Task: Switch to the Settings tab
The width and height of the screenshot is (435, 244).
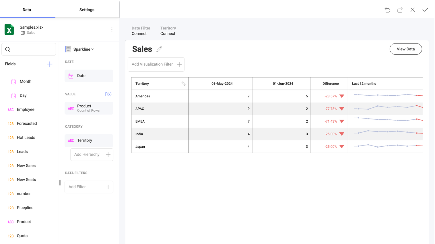Action: pos(87,10)
